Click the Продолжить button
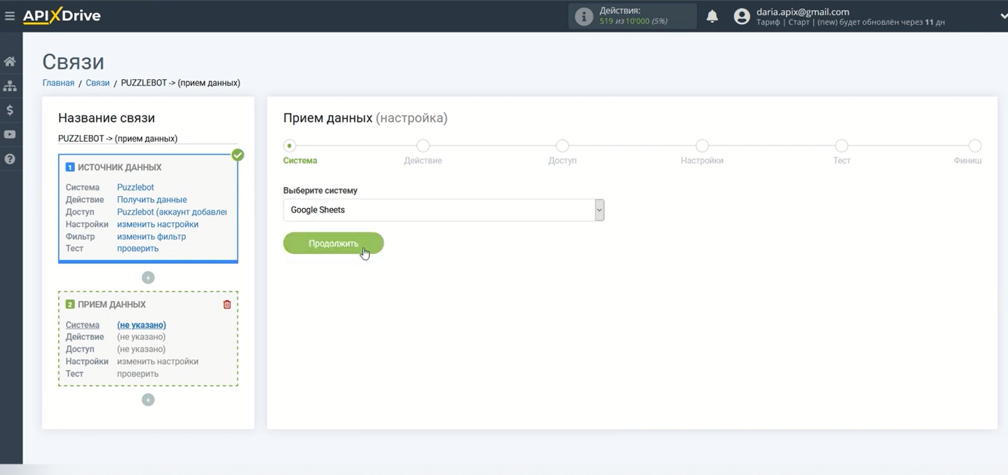 [x=333, y=244]
